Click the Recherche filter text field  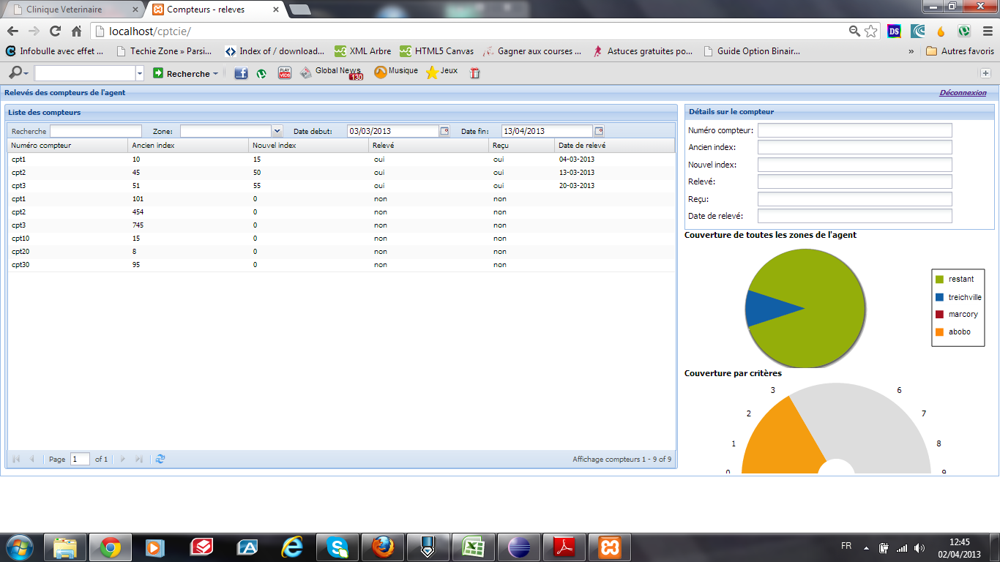[x=95, y=131]
